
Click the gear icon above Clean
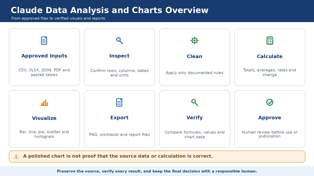coord(194,41)
